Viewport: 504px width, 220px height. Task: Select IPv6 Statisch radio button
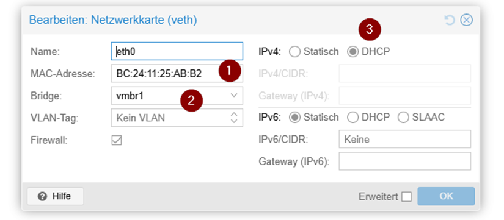294,118
